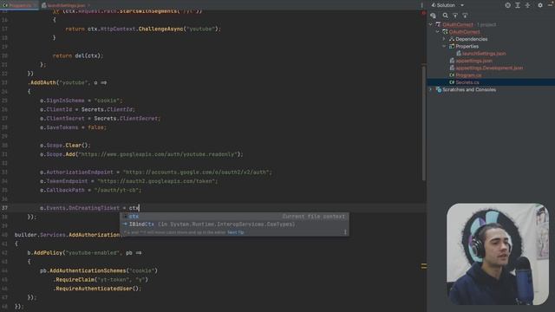Screen dimensions: 555x312
Task: Collapse the OAuthConnect solution node
Action: click(x=431, y=24)
